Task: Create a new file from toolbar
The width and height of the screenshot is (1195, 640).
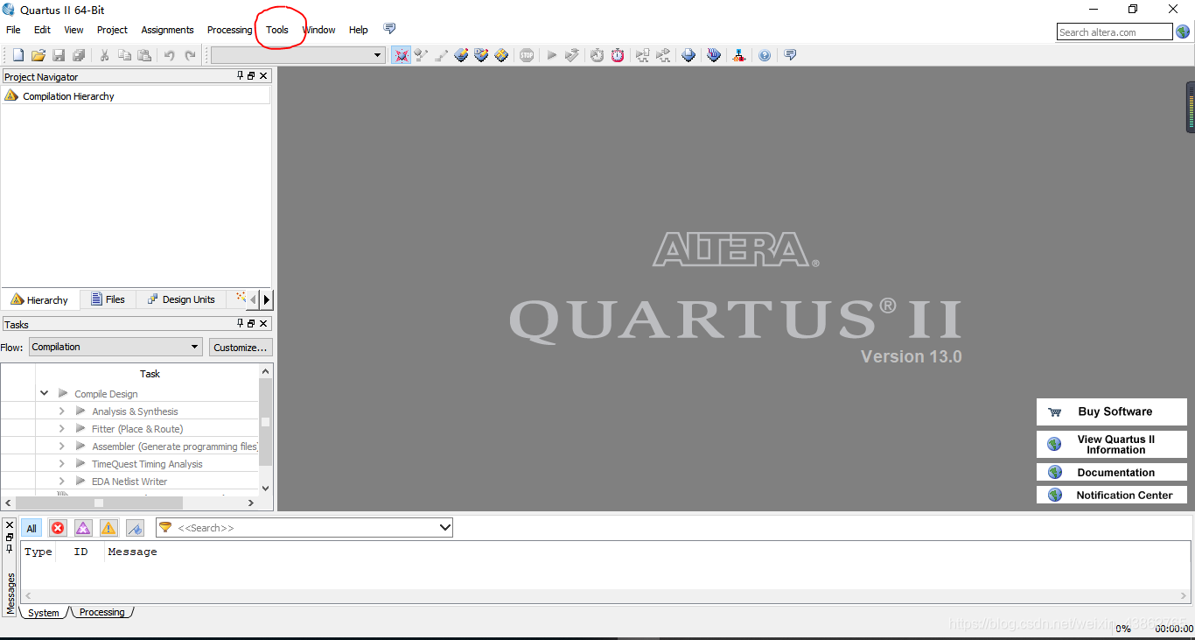Action: tap(17, 55)
